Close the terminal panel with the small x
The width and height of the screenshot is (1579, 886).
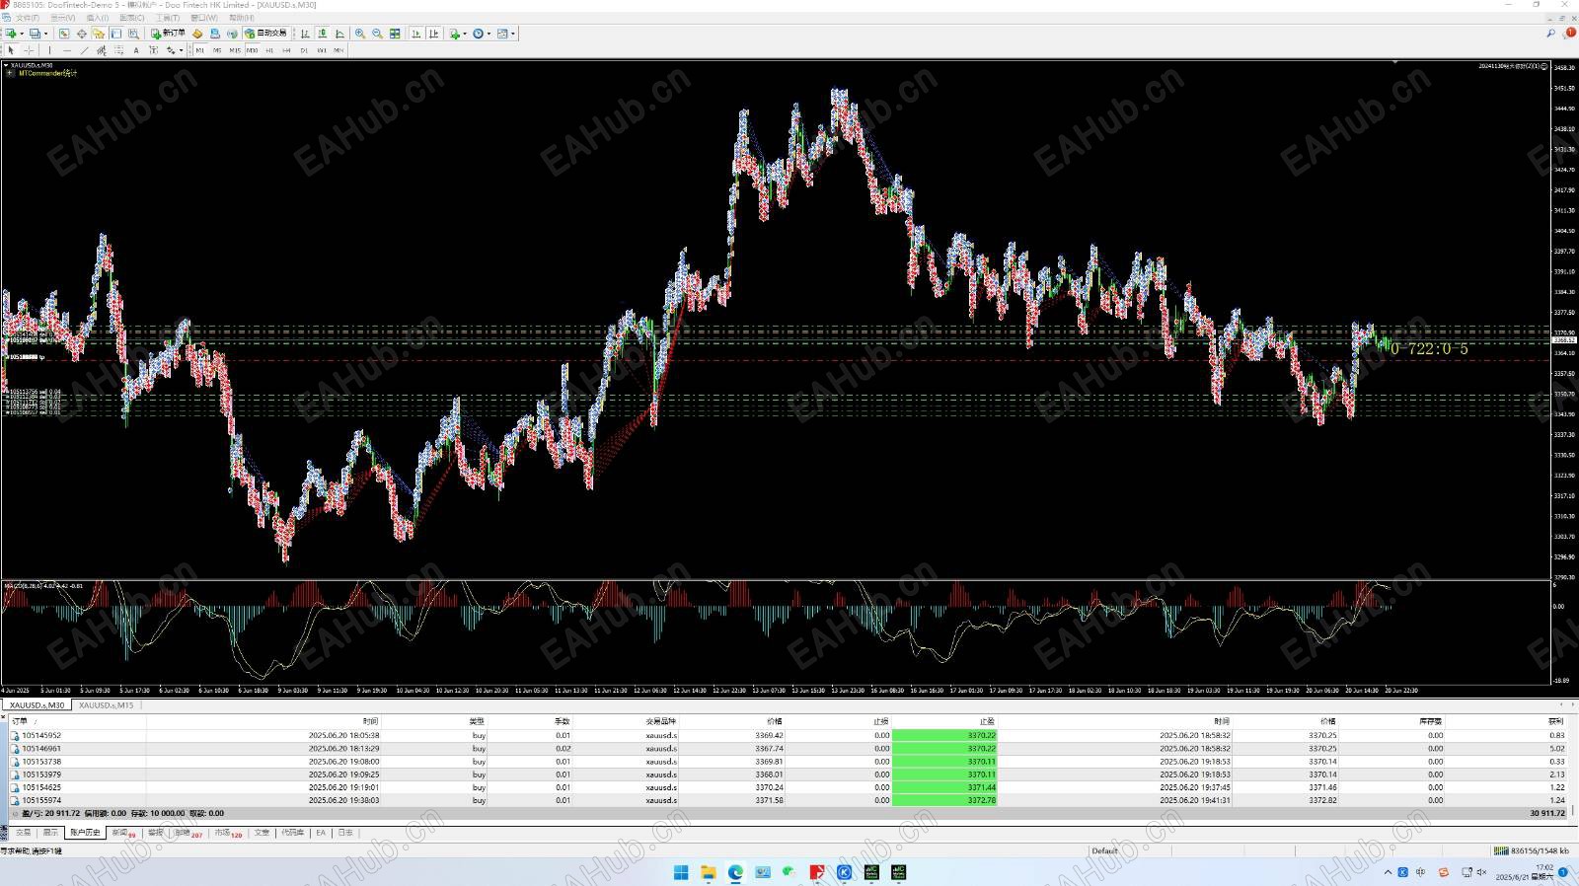(x=4, y=718)
